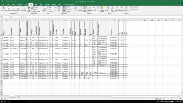
Task: Click the zoom out minus button
Action: pos(166,99)
